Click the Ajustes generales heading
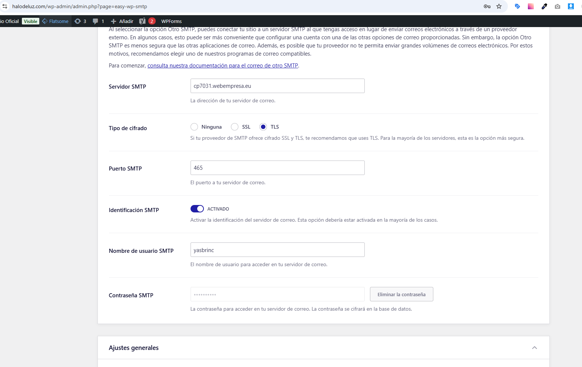 pyautogui.click(x=134, y=348)
